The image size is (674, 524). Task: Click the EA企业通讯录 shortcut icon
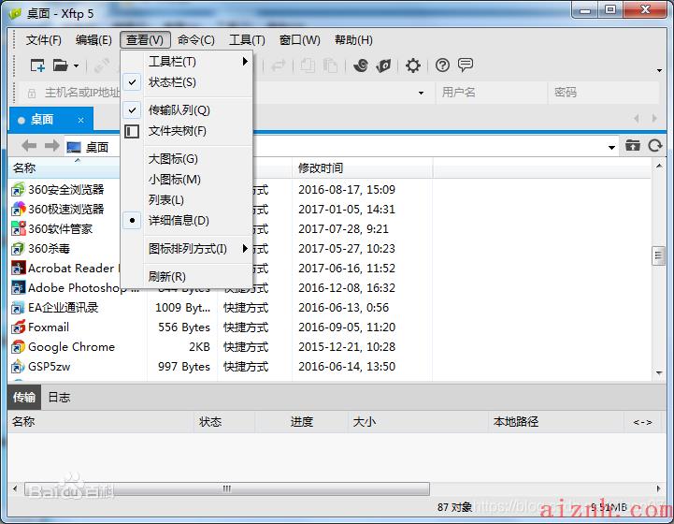click(18, 308)
